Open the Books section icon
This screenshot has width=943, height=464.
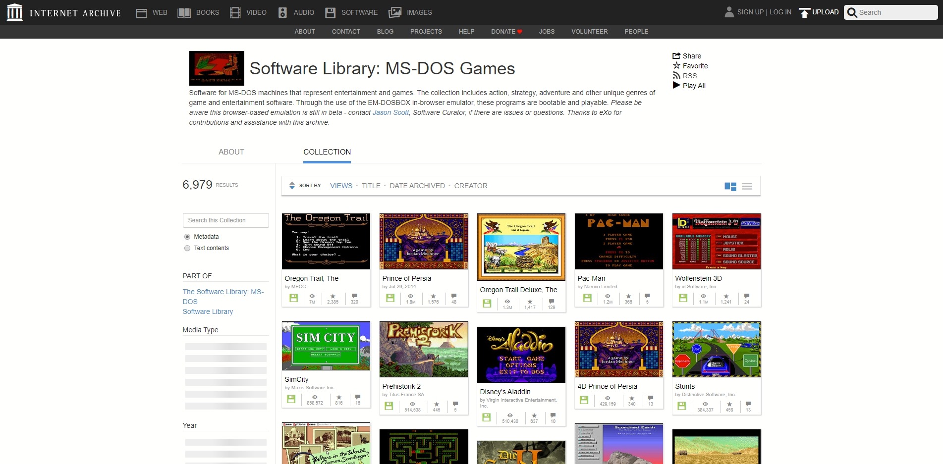tap(184, 13)
